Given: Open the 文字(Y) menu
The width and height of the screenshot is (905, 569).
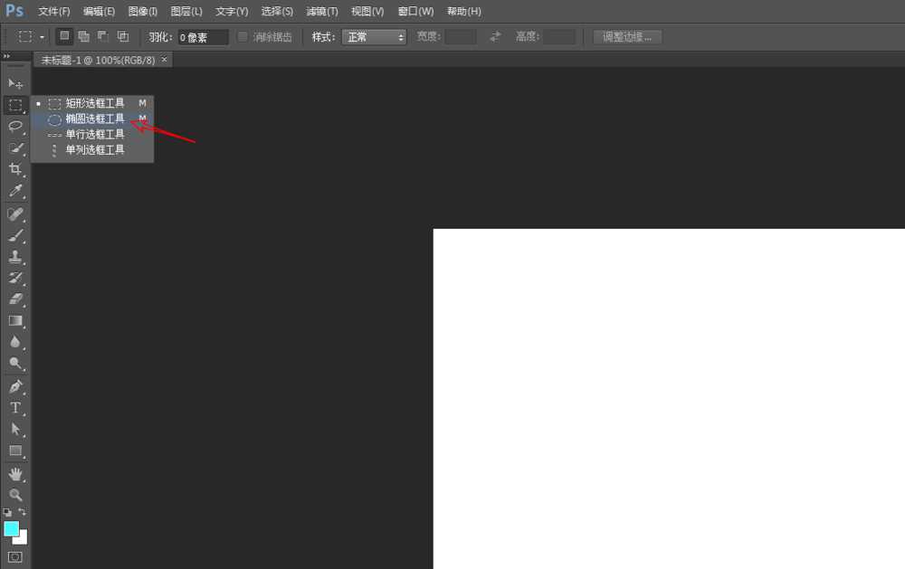Looking at the screenshot, I should coord(232,11).
